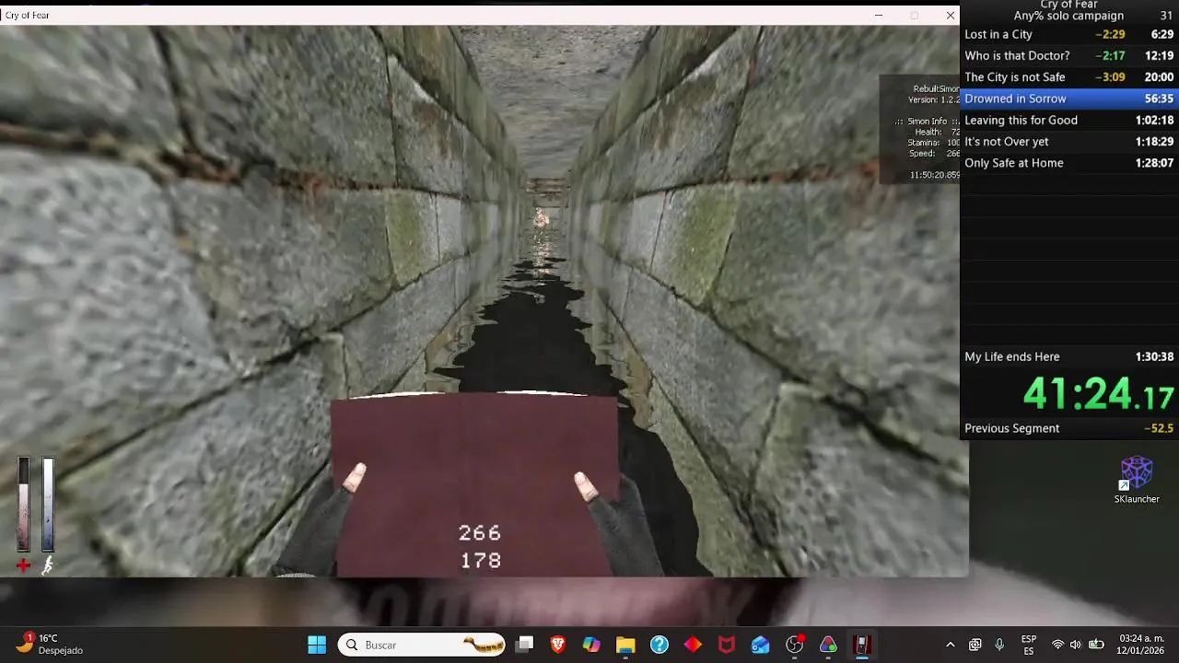1179x663 pixels.
Task: Open McAfee from the taskbar
Action: point(727,645)
